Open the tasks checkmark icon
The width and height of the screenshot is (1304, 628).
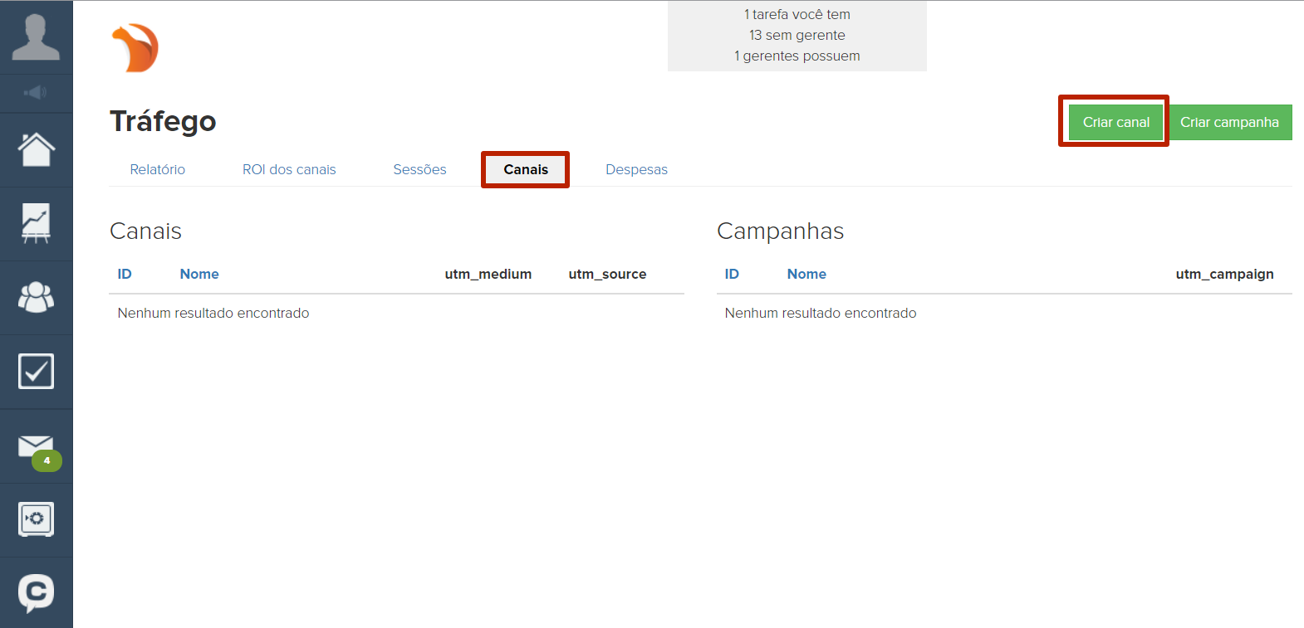[36, 371]
